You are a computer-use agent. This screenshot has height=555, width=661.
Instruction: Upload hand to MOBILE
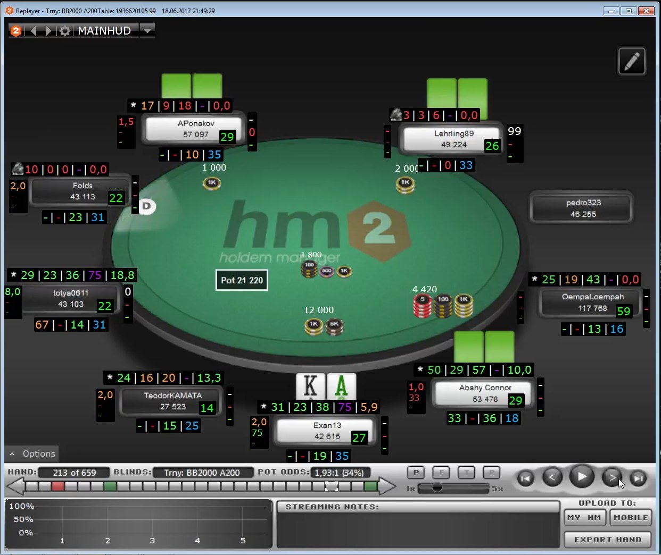coord(631,517)
